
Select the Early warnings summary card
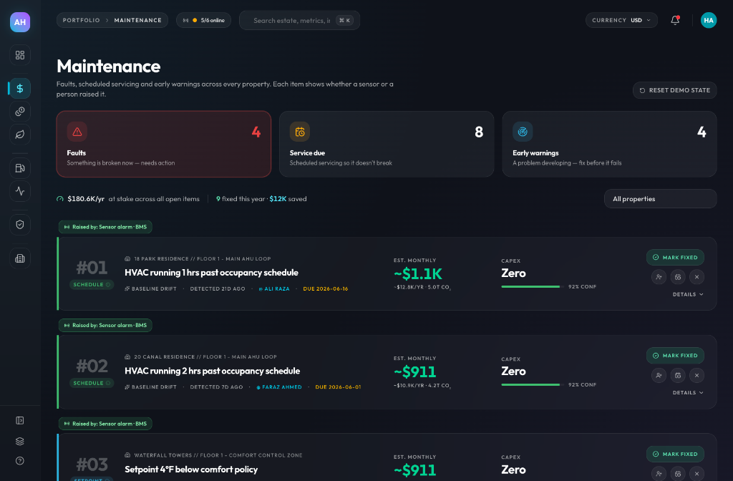pyautogui.click(x=610, y=144)
